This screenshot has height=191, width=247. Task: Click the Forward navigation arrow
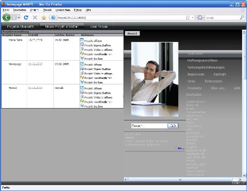point(14,18)
